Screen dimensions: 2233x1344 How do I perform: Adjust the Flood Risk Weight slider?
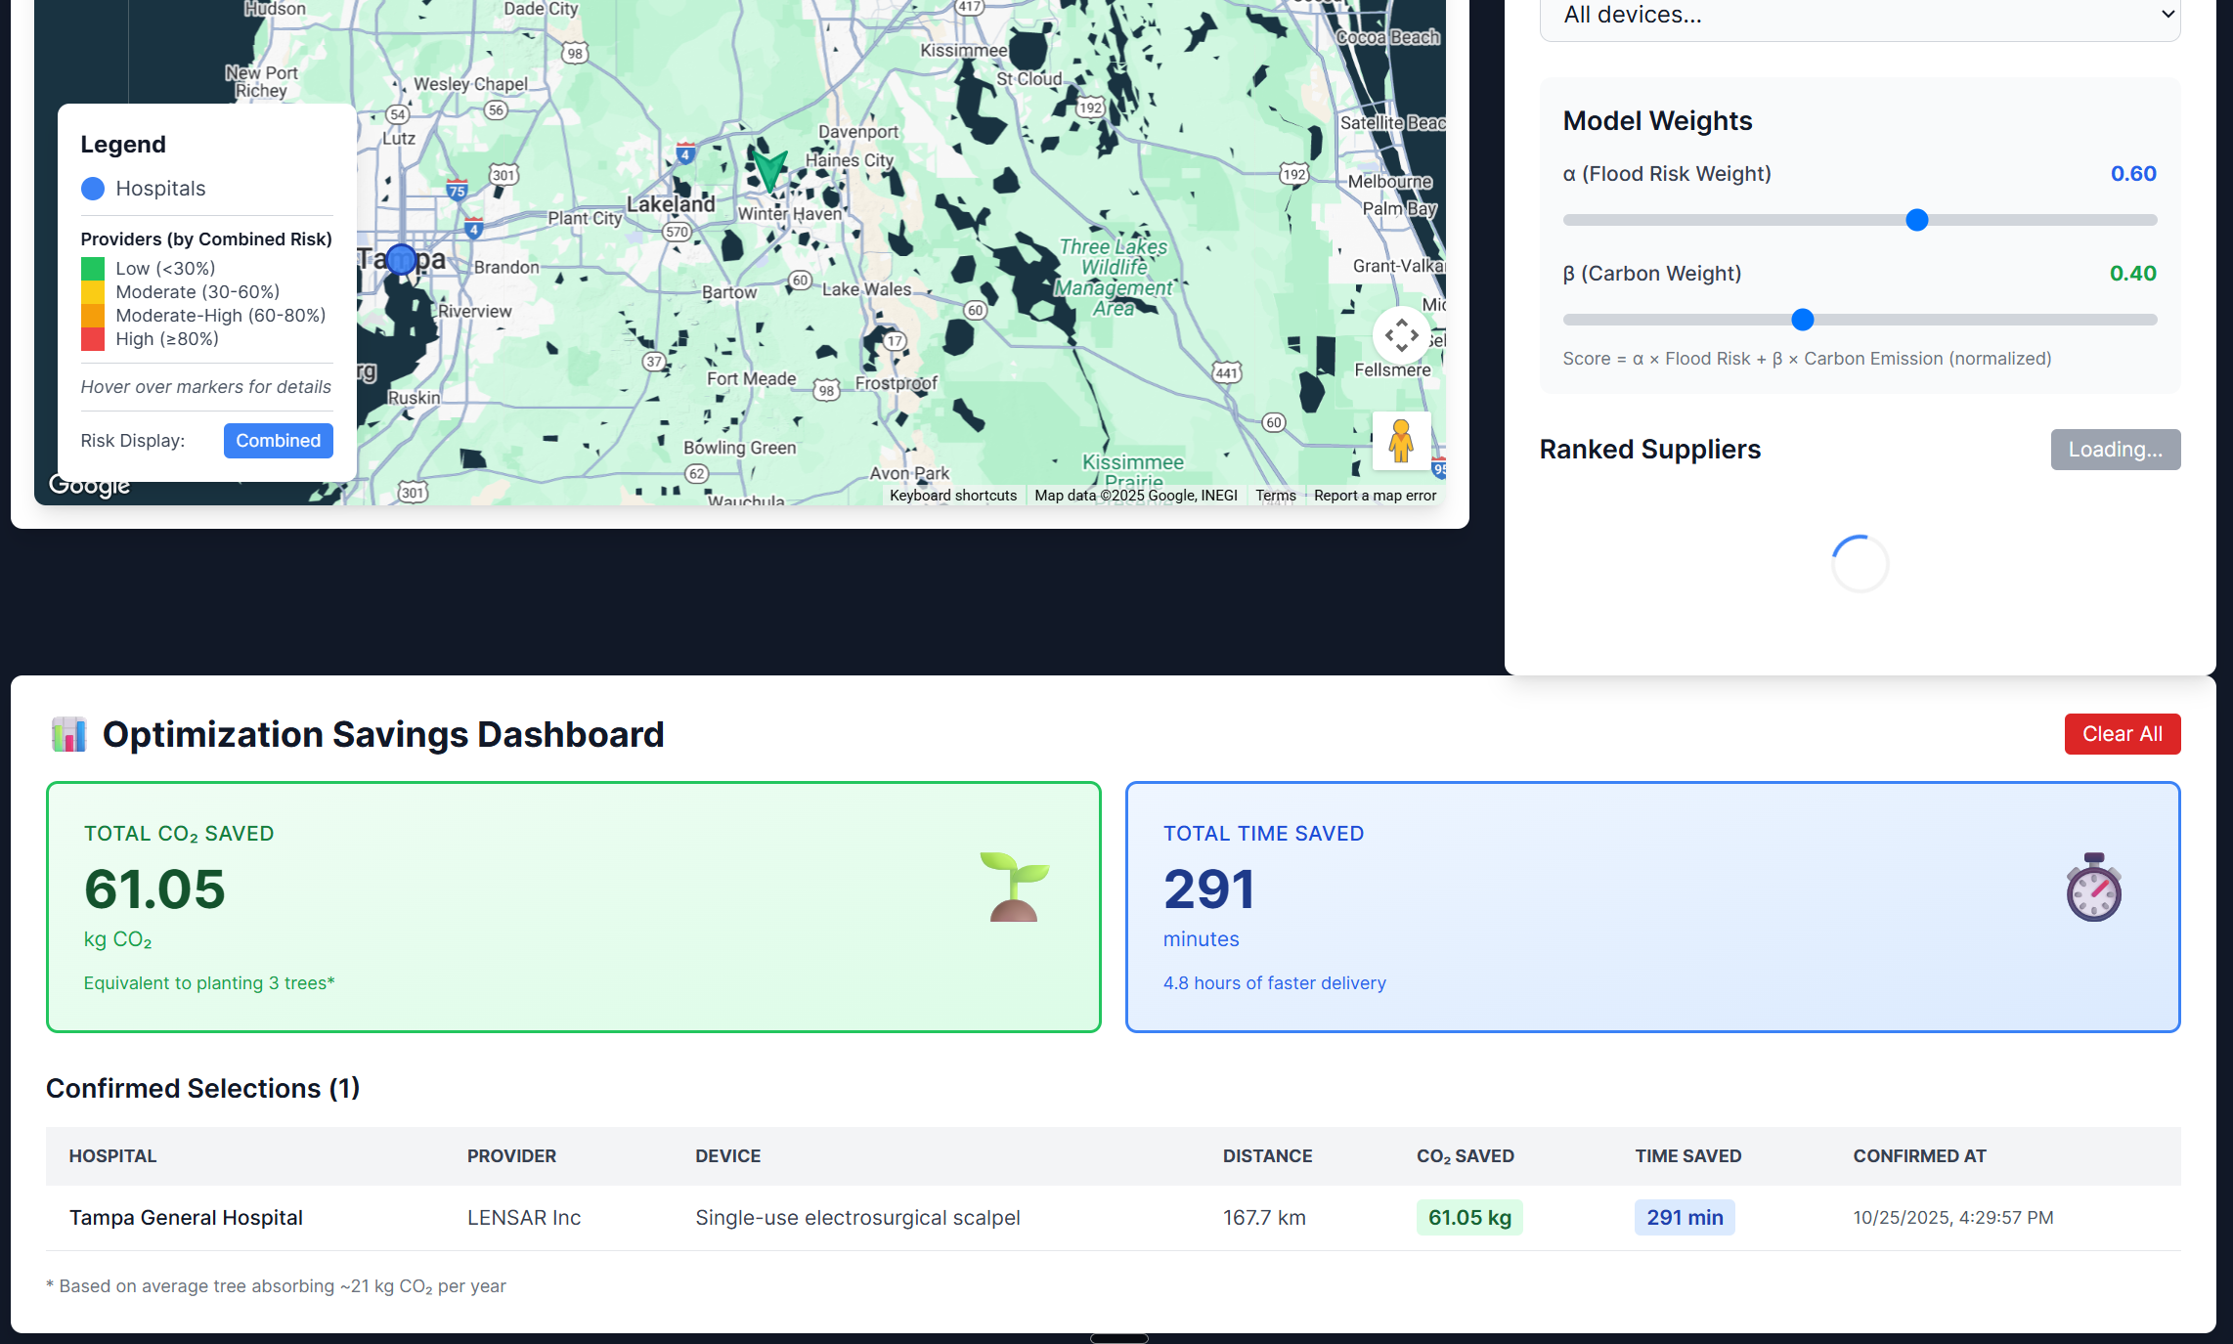(1916, 220)
